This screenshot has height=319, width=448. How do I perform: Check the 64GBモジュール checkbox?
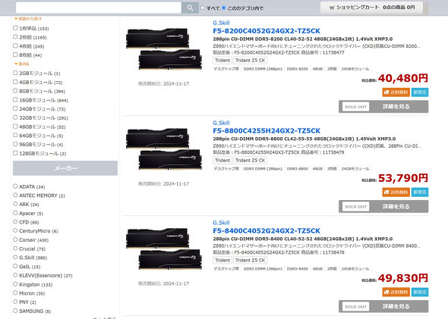[x=15, y=135]
